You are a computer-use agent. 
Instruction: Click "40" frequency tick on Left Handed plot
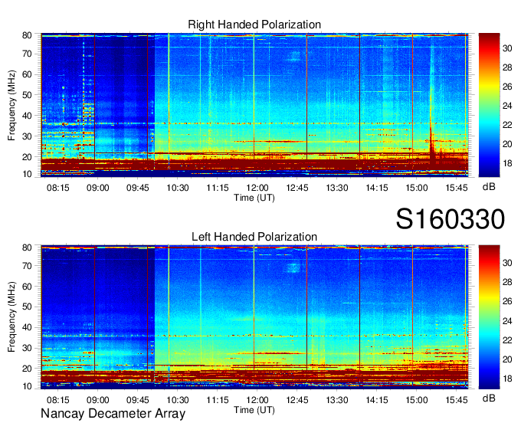click(28, 328)
